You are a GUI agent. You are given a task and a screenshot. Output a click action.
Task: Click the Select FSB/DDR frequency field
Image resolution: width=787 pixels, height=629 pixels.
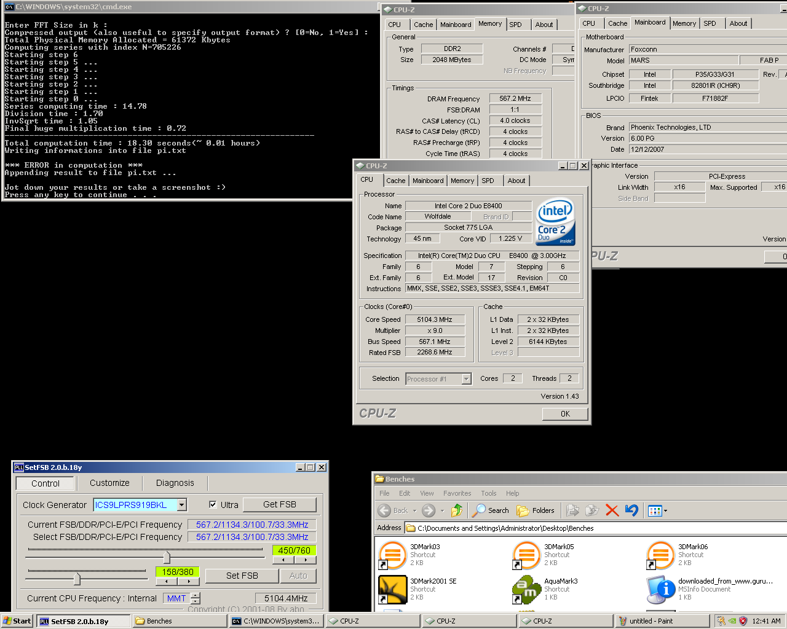[x=252, y=537]
